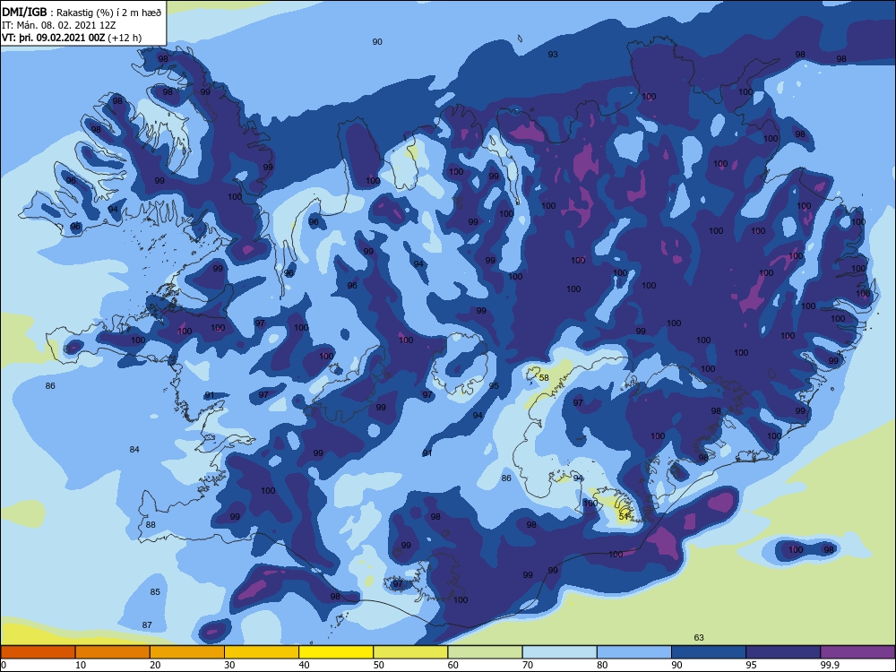Choose the purple above-99.9 legend swatch

click(857, 652)
